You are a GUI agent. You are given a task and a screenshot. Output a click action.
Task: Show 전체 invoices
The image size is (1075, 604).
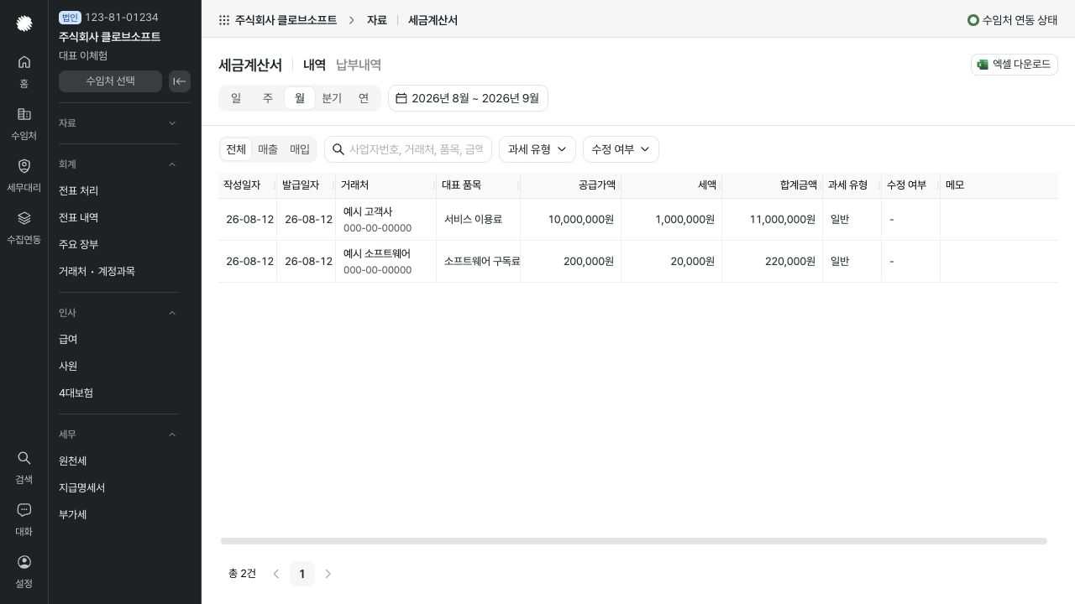click(x=236, y=149)
